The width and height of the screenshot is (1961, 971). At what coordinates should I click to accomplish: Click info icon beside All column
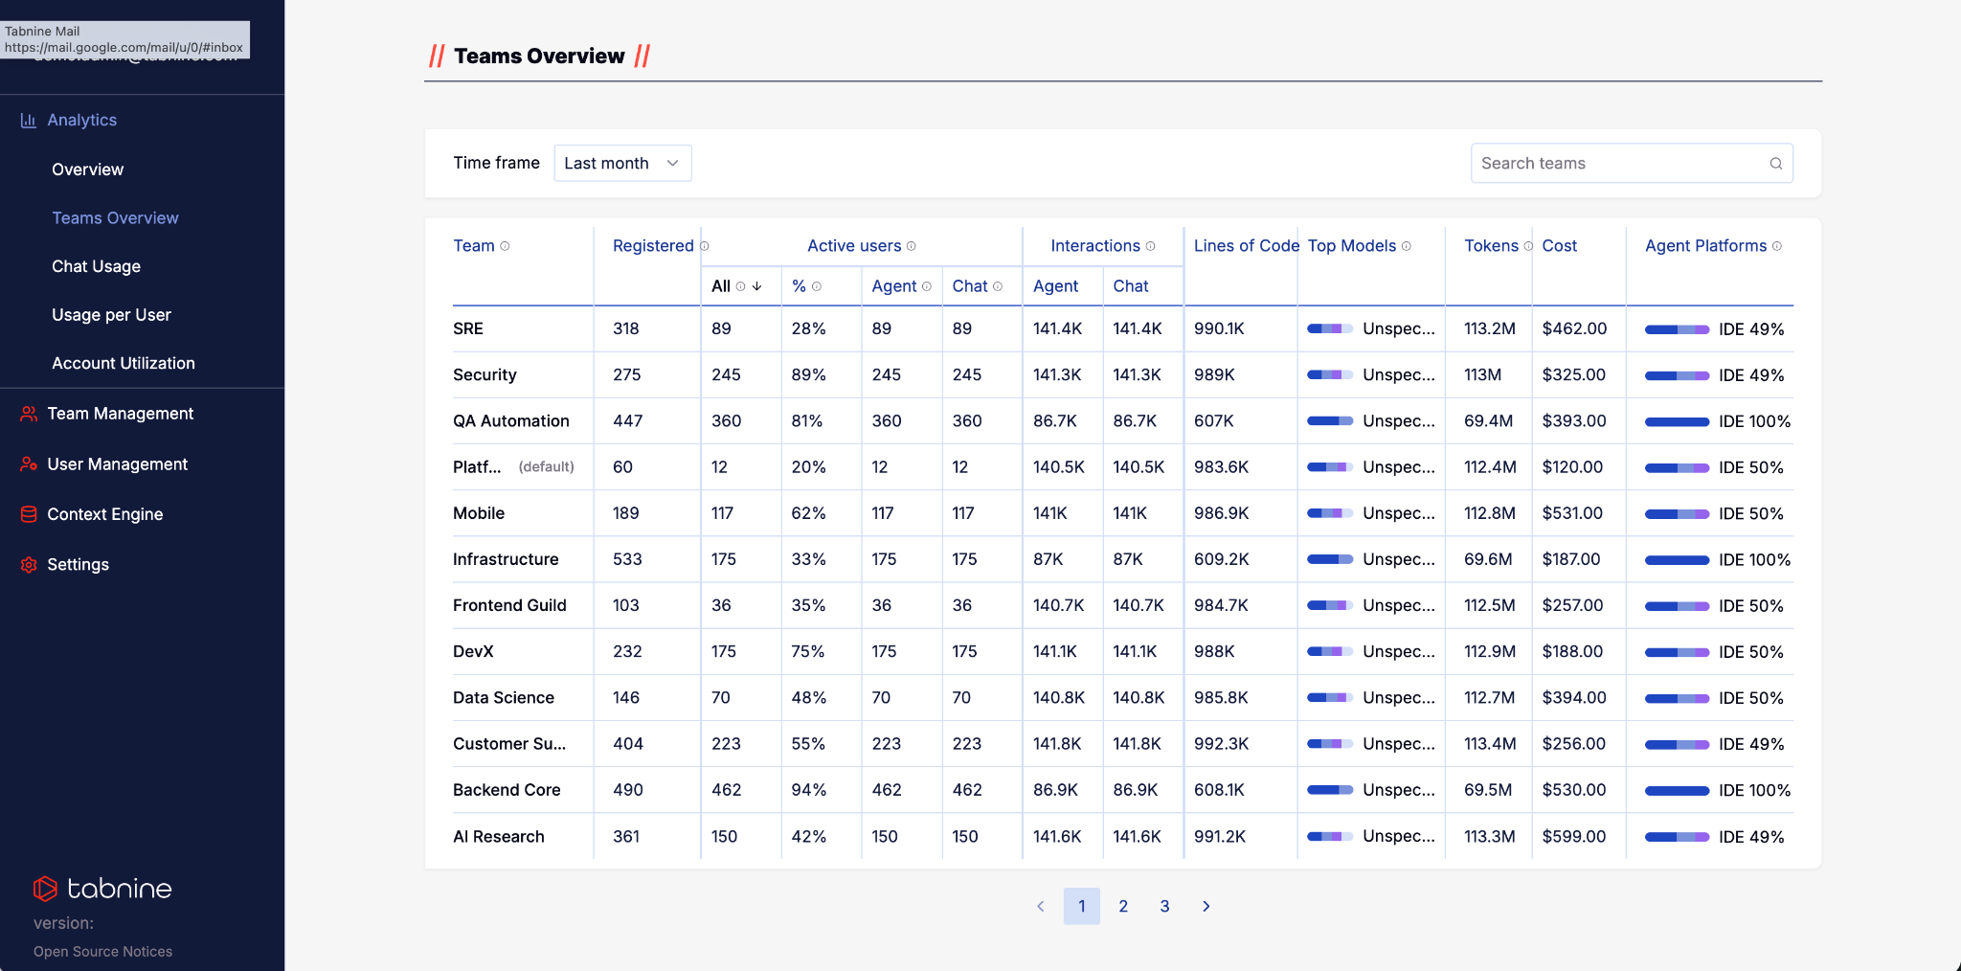[741, 286]
